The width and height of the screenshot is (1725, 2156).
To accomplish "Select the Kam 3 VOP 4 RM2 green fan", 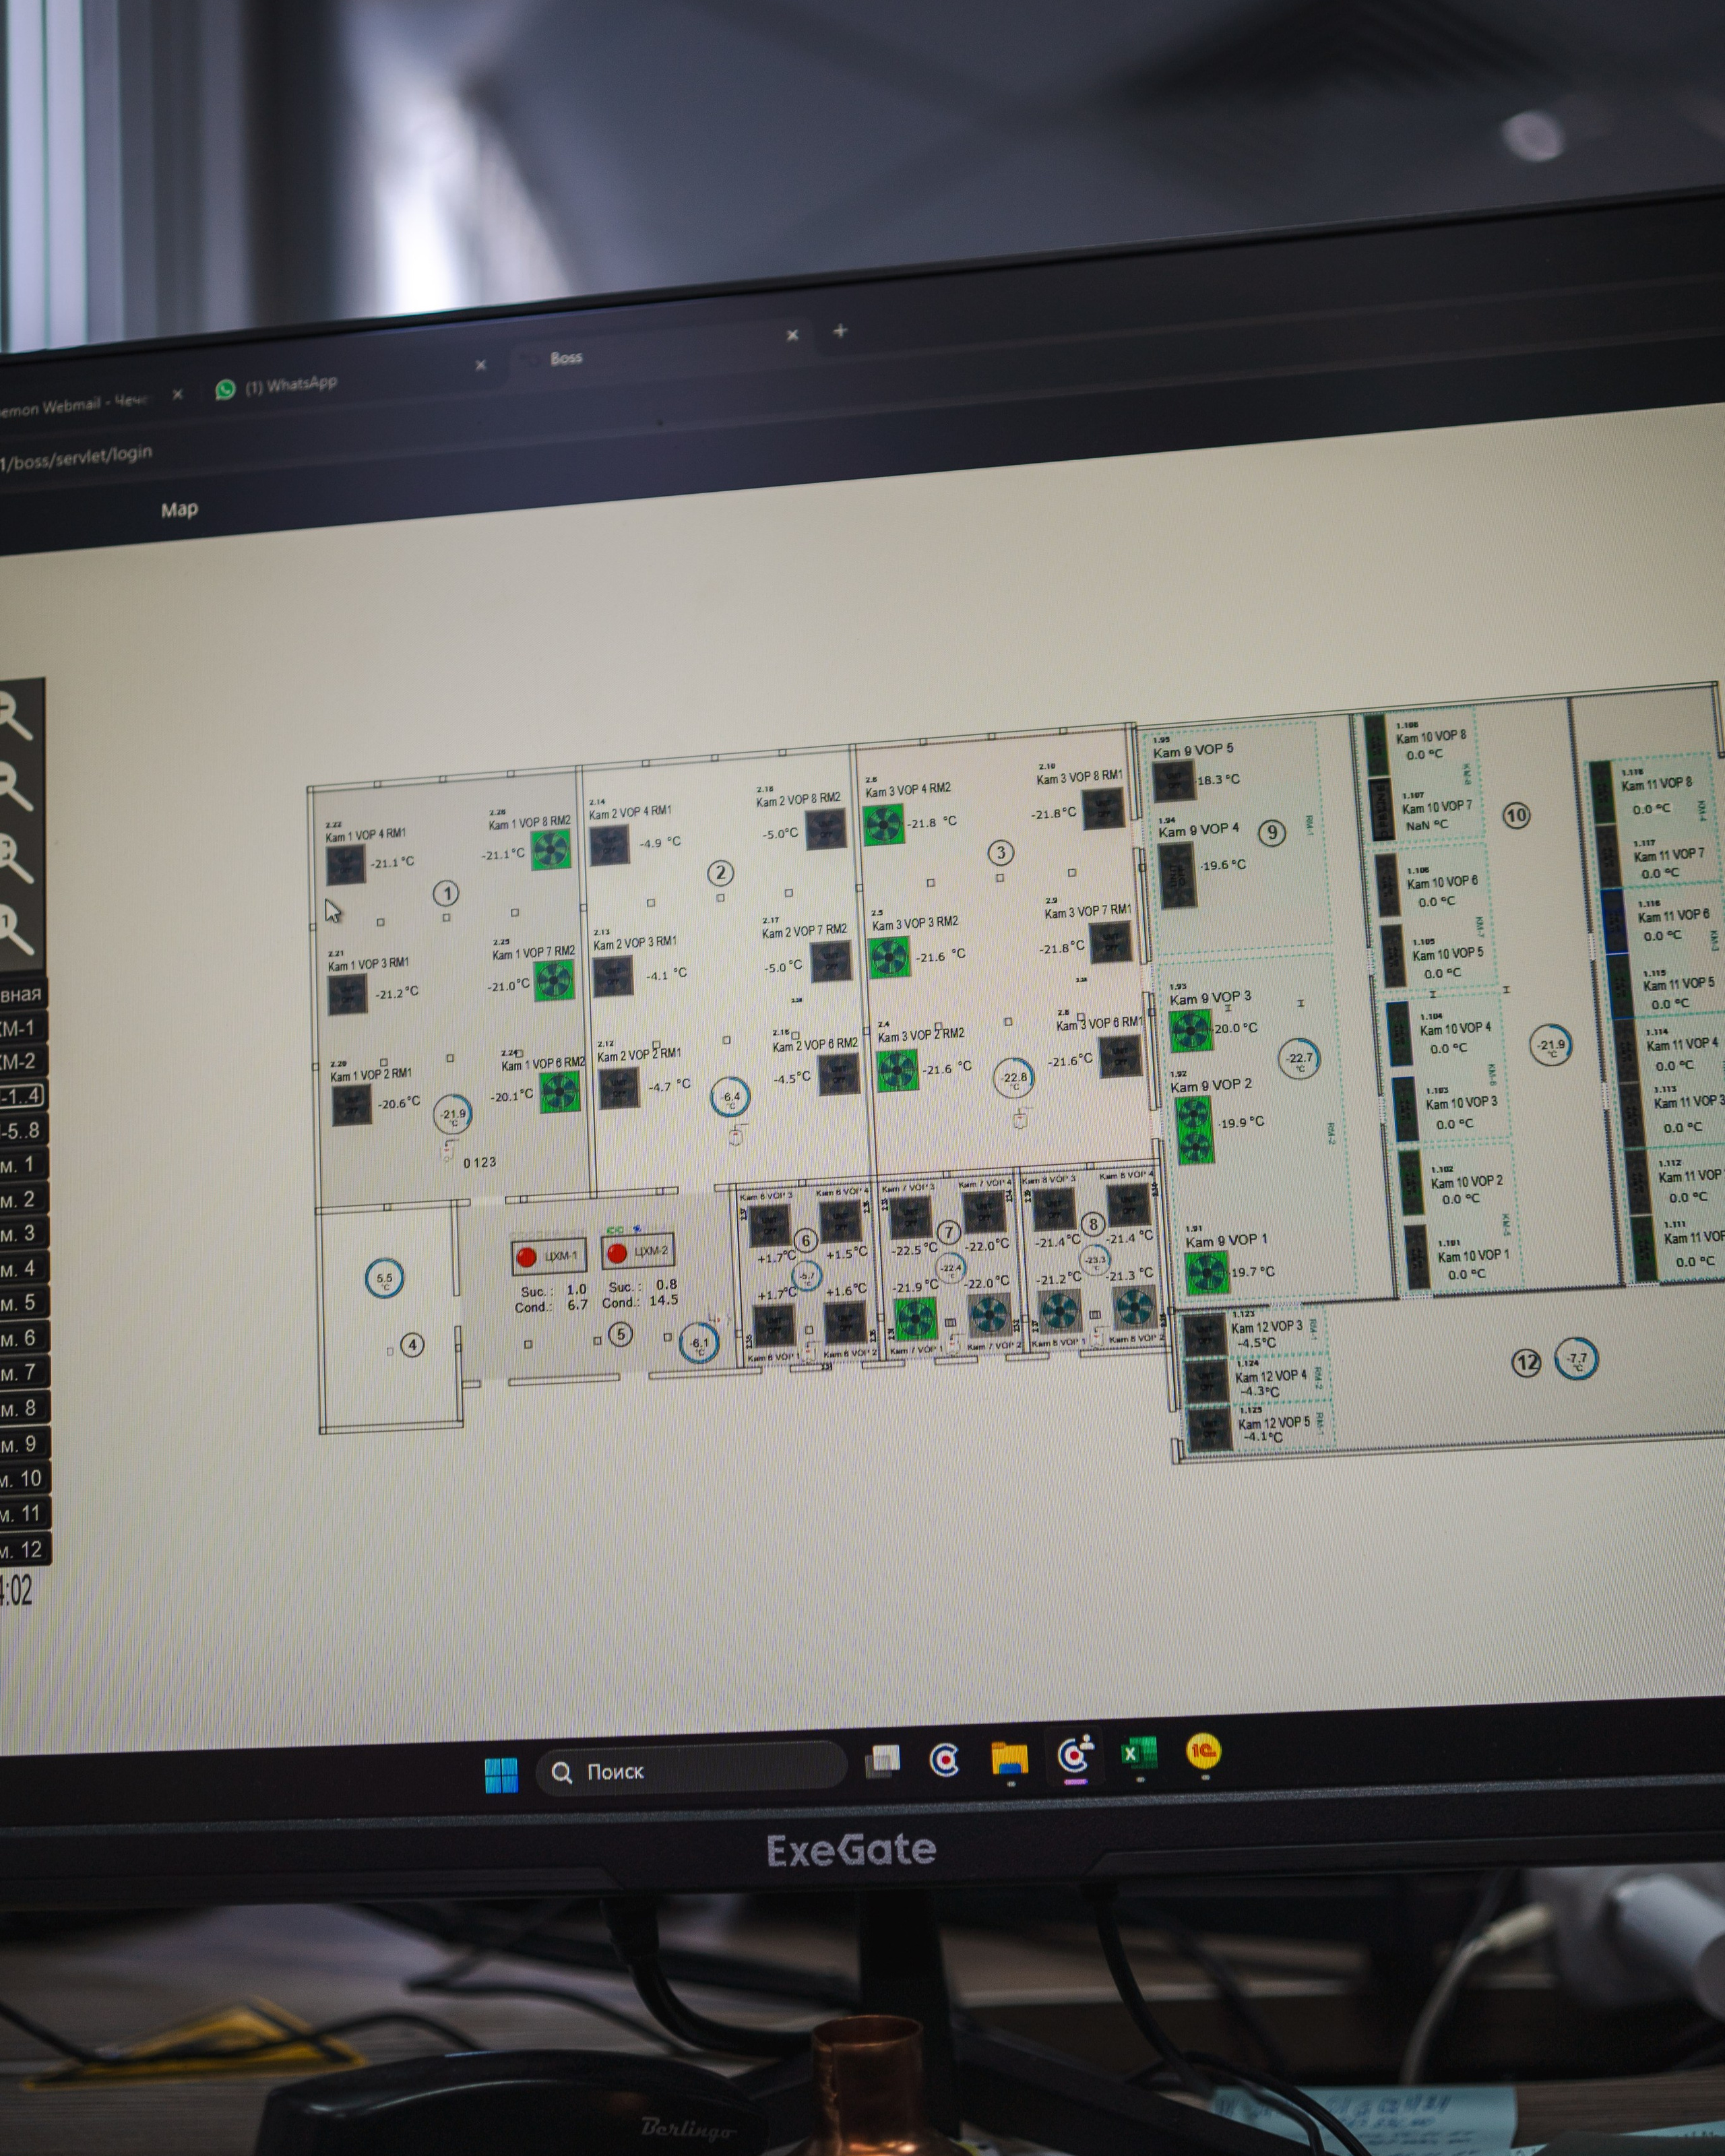I will coord(883,825).
